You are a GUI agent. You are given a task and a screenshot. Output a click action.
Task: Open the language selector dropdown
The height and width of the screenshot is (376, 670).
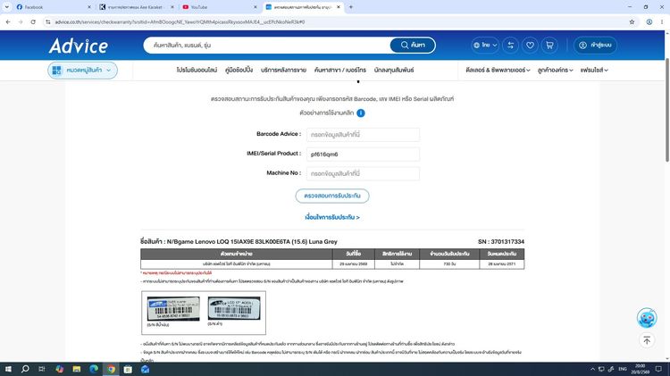485,45
